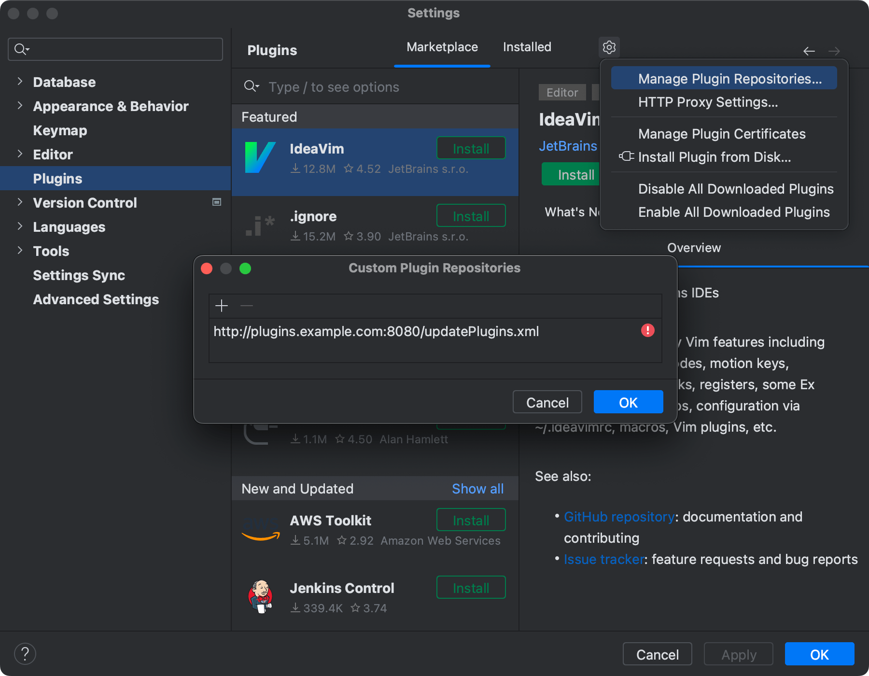Open the GitHub repository link
This screenshot has width=869, height=676.
pyautogui.click(x=619, y=517)
